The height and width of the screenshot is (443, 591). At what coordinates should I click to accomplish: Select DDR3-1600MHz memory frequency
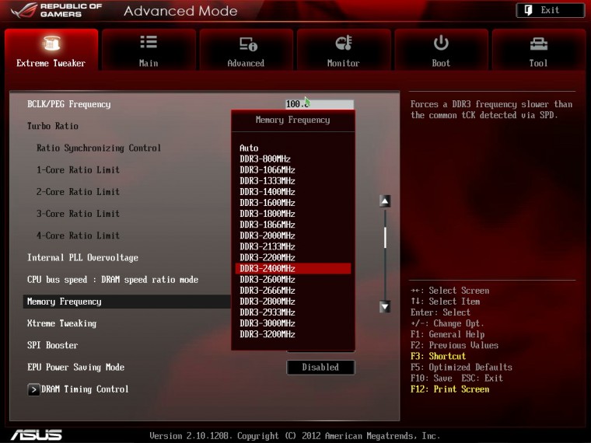pyautogui.click(x=267, y=202)
